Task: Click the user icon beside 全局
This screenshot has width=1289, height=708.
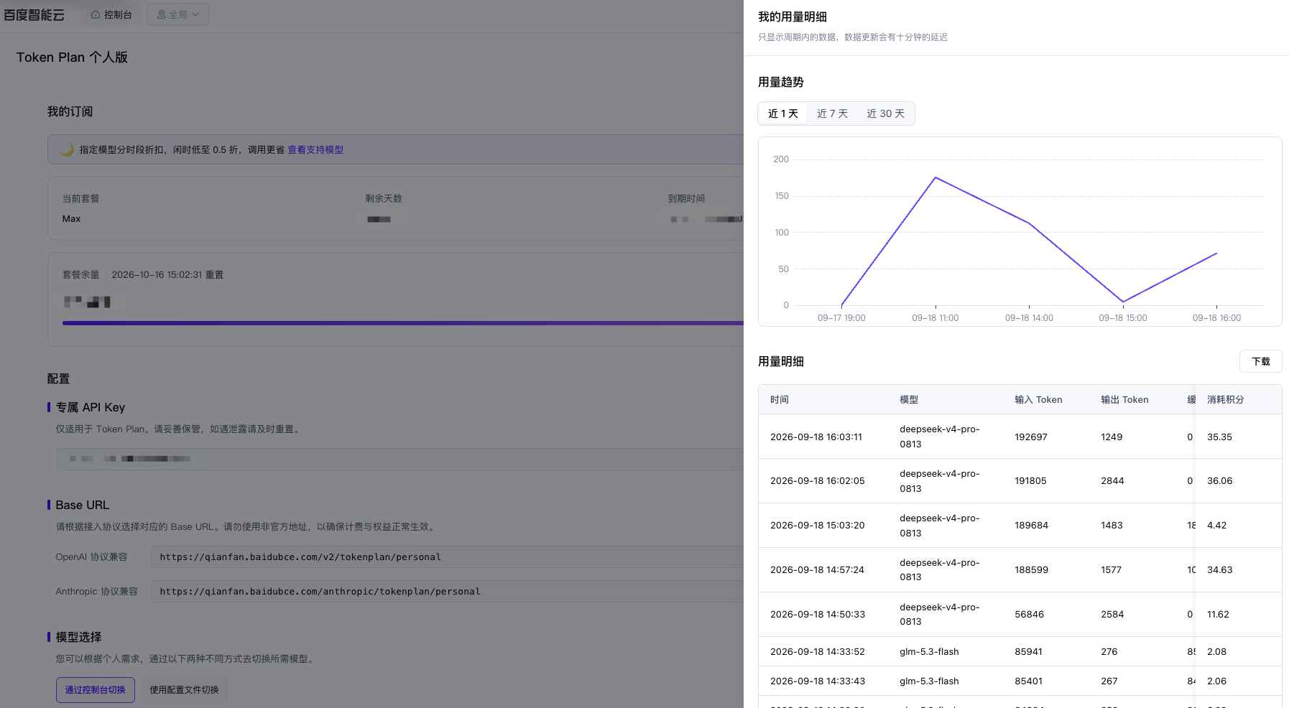Action: pyautogui.click(x=162, y=14)
